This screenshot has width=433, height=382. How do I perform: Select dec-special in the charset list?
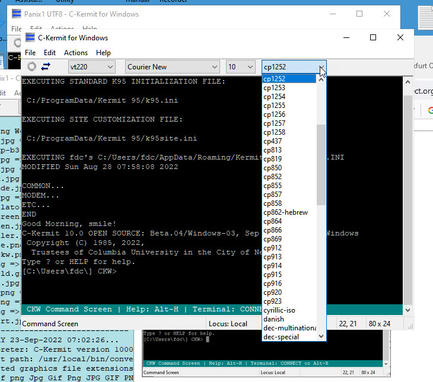click(x=289, y=337)
